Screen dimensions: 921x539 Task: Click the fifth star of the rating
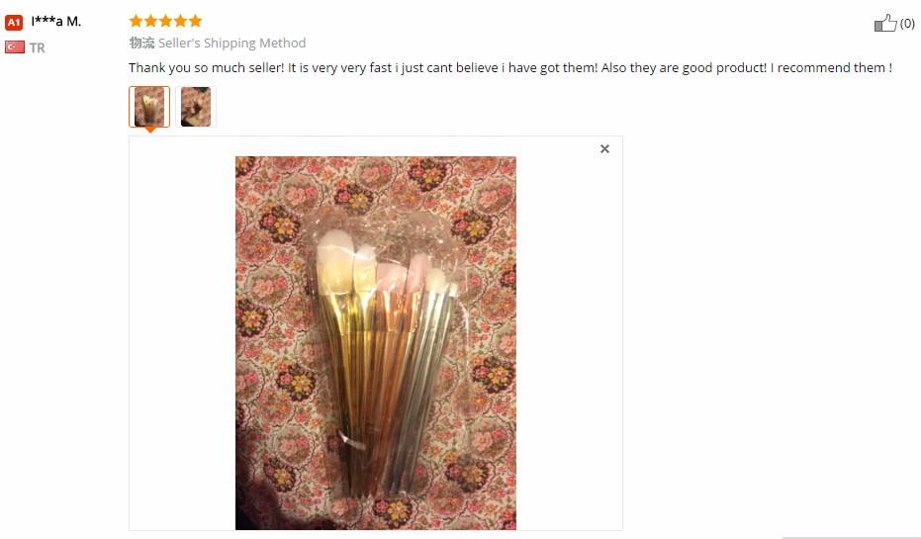coord(195,21)
